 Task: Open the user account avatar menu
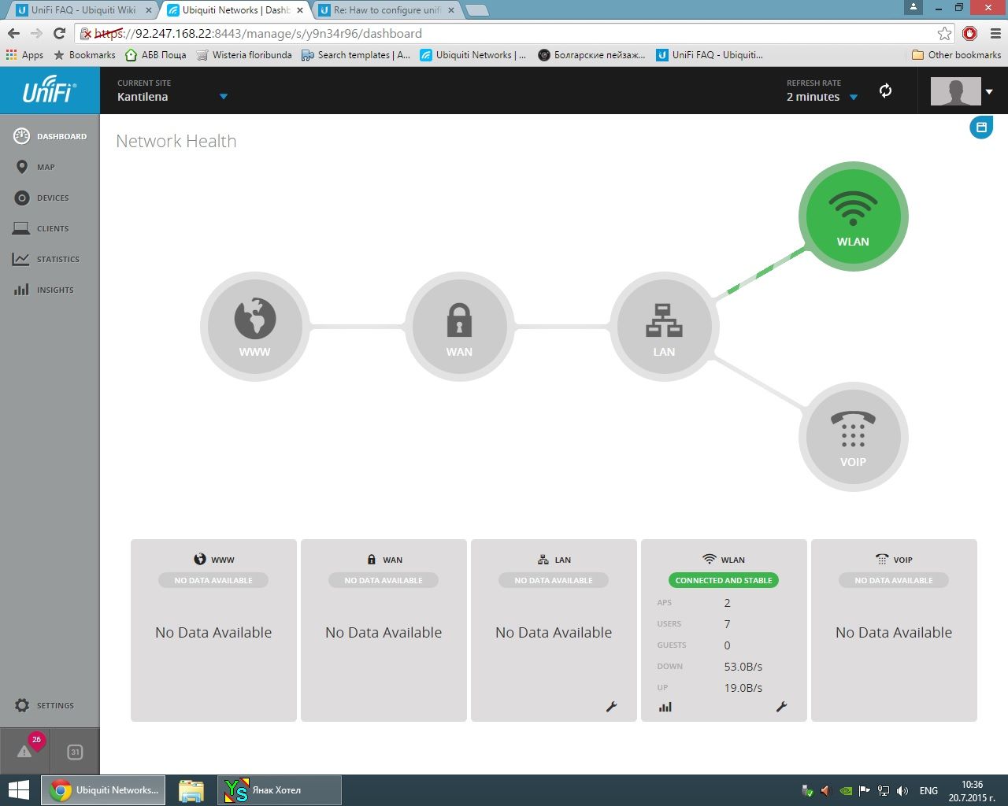pyautogui.click(x=962, y=91)
